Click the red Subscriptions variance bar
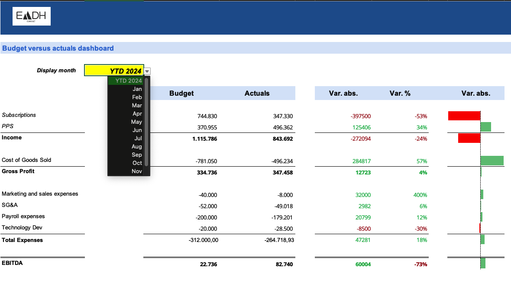The image size is (511, 287). (464, 116)
